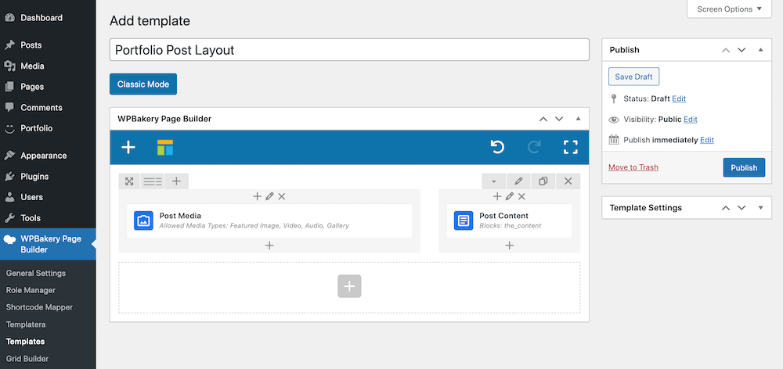Expand the Screen Options dropdown
The height and width of the screenshot is (369, 783).
click(x=729, y=9)
